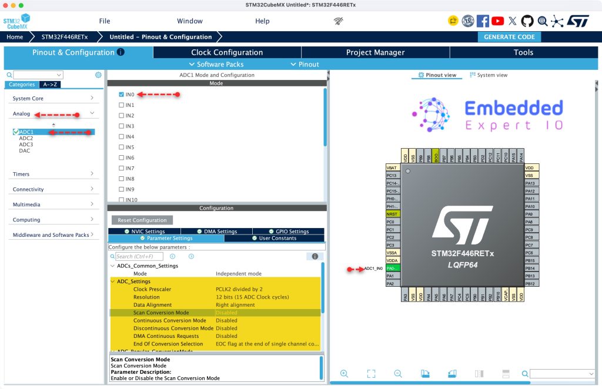The width and height of the screenshot is (602, 389).
Task: Click the network star icon beside GitHub
Action: coord(557,21)
